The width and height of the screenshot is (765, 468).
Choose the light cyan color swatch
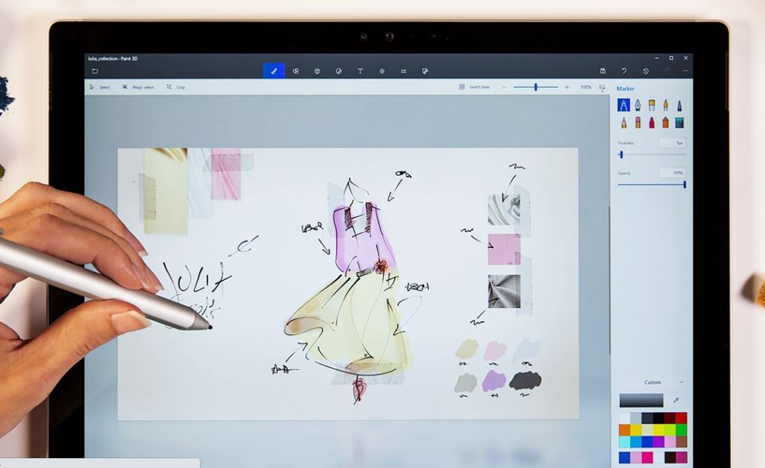(x=624, y=442)
